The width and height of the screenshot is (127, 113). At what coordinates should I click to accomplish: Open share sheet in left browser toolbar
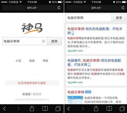tap(32, 108)
